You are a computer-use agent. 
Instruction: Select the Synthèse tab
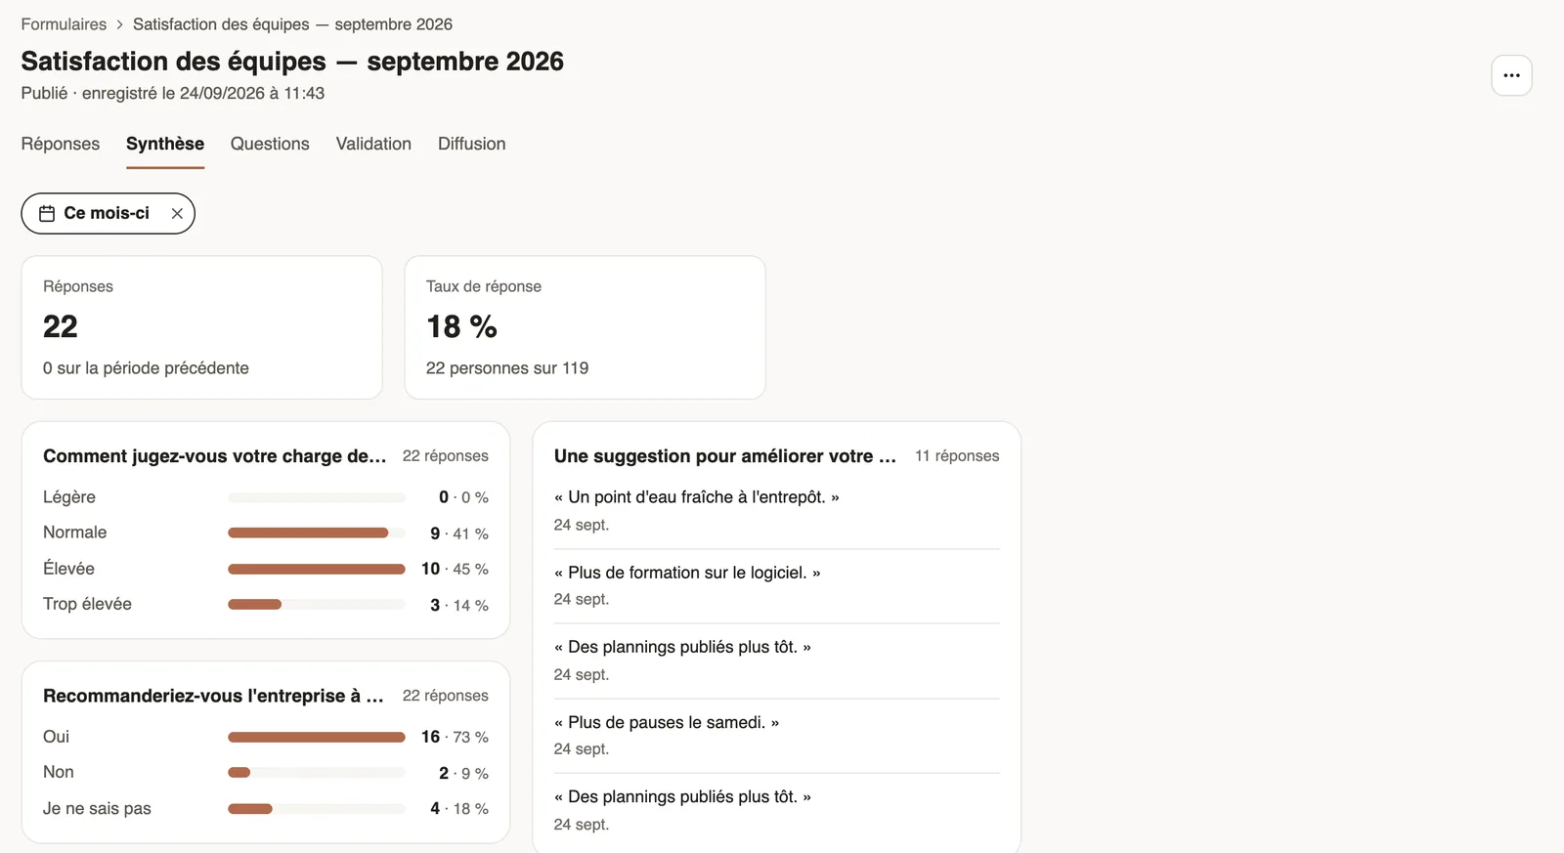click(x=165, y=144)
